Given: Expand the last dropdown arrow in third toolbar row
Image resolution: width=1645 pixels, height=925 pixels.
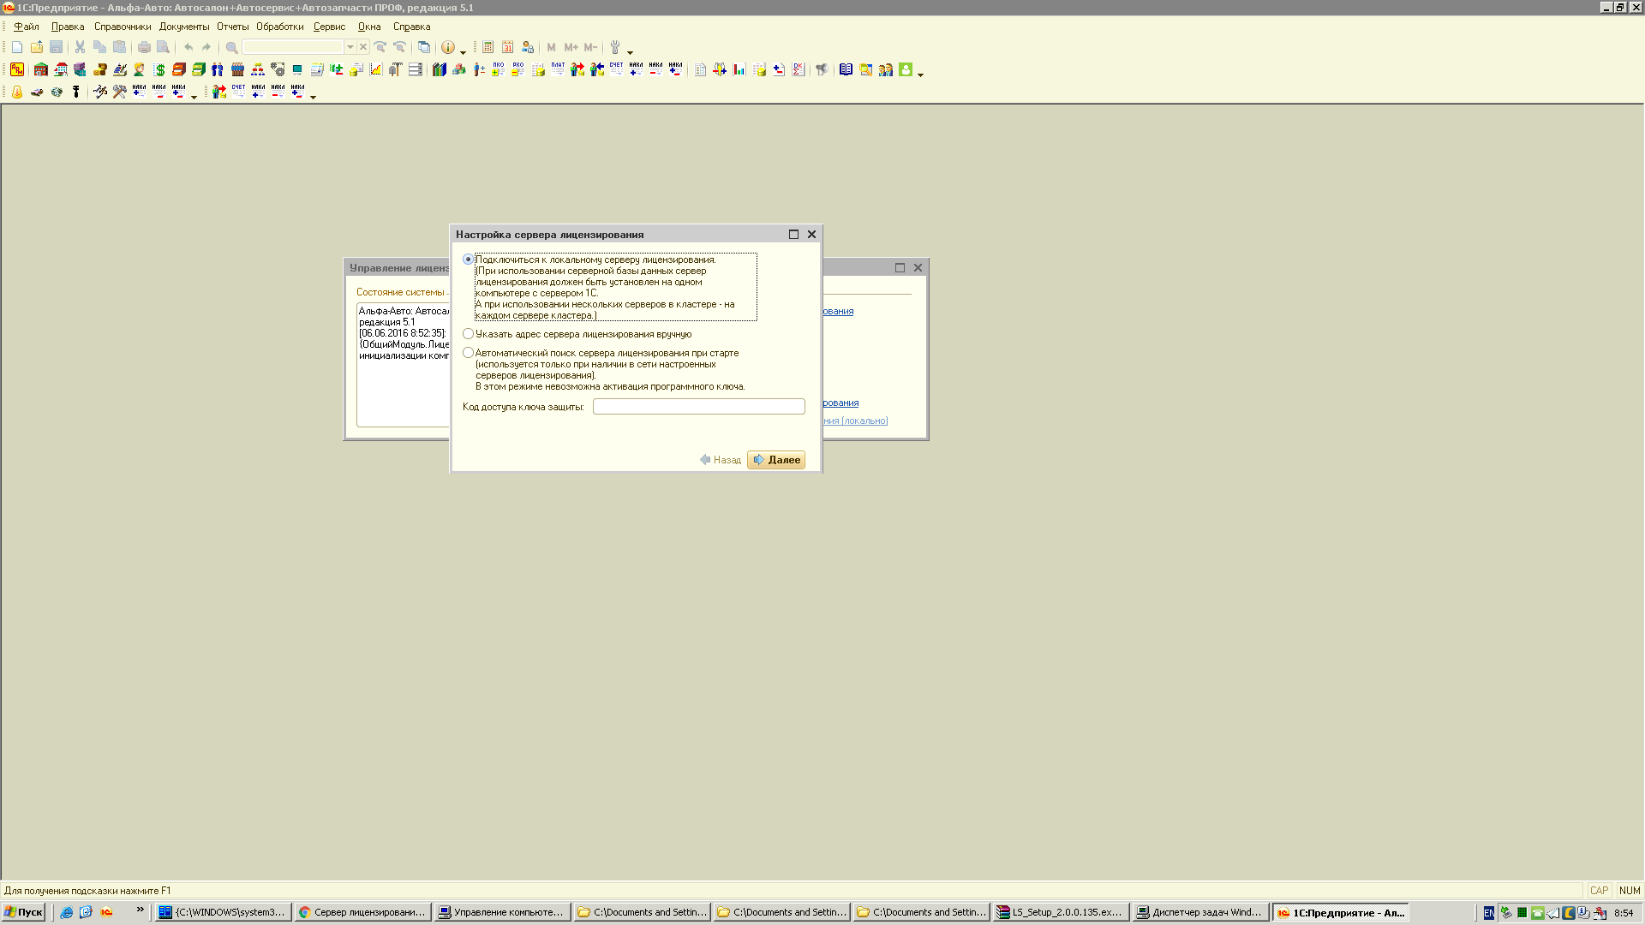Looking at the screenshot, I should click(314, 97).
